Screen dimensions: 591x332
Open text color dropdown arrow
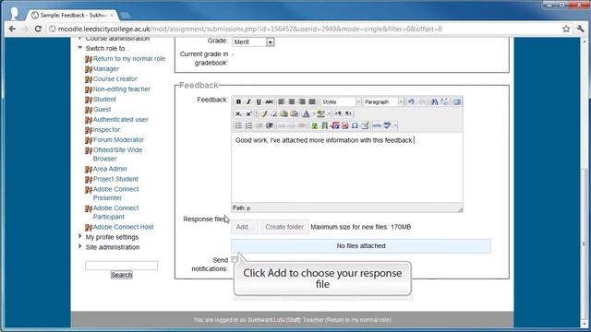(314, 113)
